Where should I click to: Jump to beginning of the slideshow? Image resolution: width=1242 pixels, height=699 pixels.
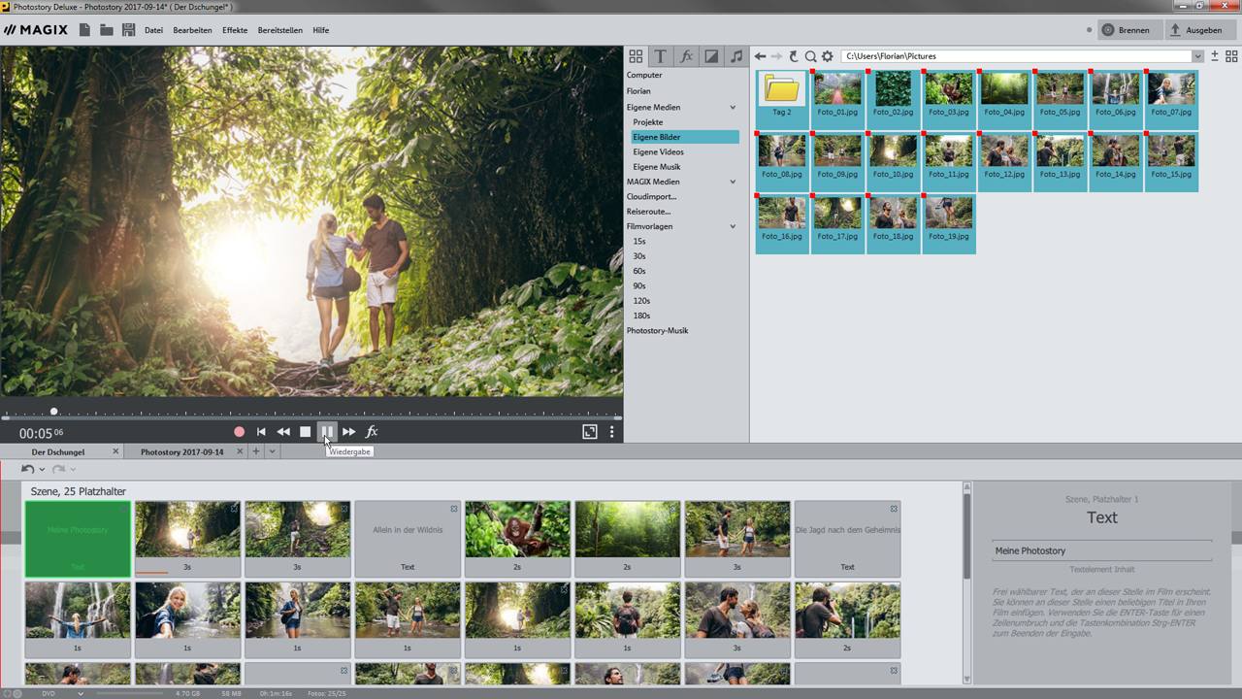261,432
